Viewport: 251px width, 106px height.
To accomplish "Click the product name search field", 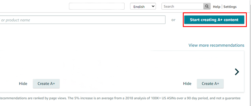I will (x=82, y=20).
